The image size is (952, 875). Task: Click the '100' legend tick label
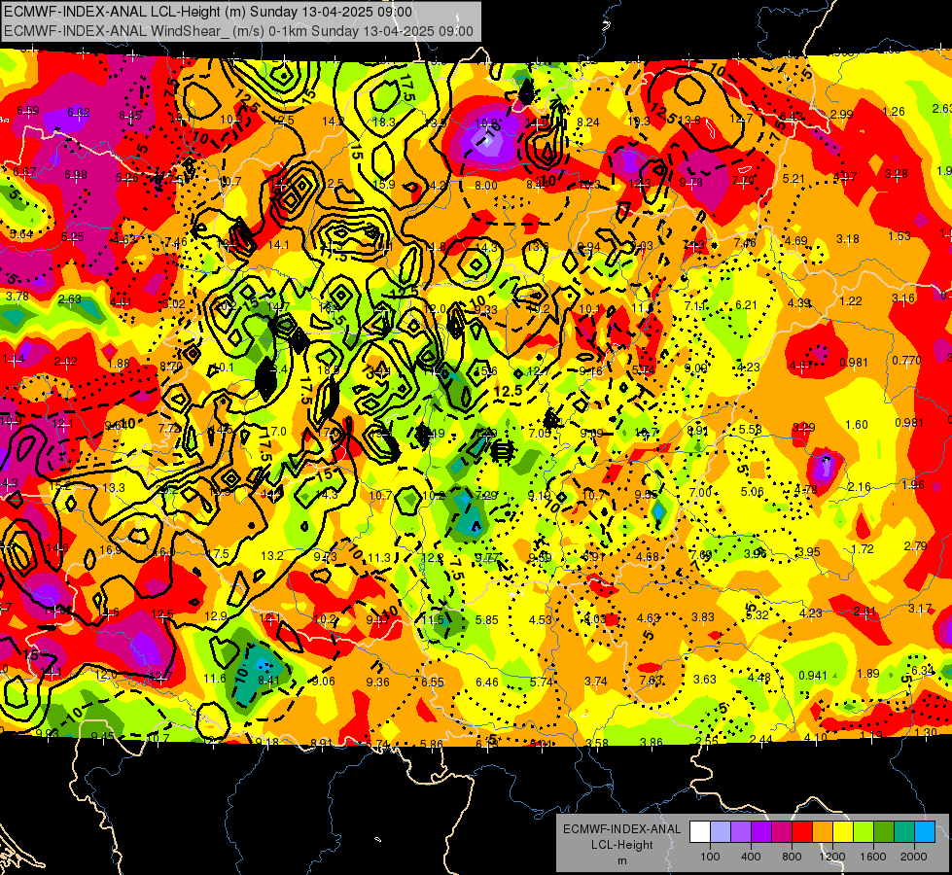[710, 857]
